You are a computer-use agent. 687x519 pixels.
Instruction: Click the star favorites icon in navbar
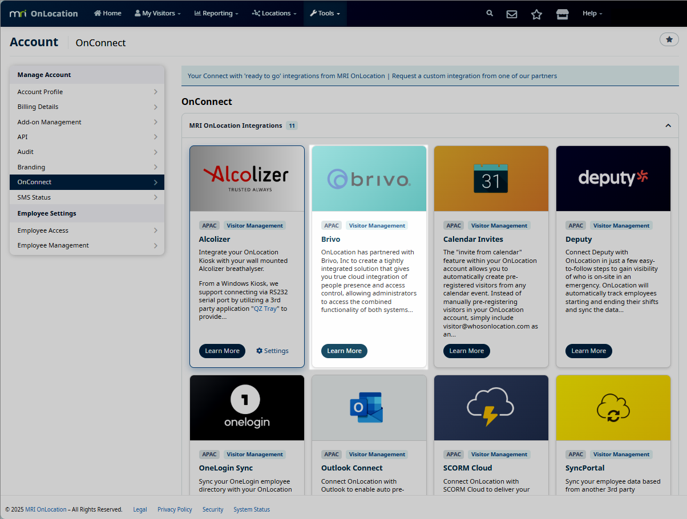pyautogui.click(x=536, y=14)
